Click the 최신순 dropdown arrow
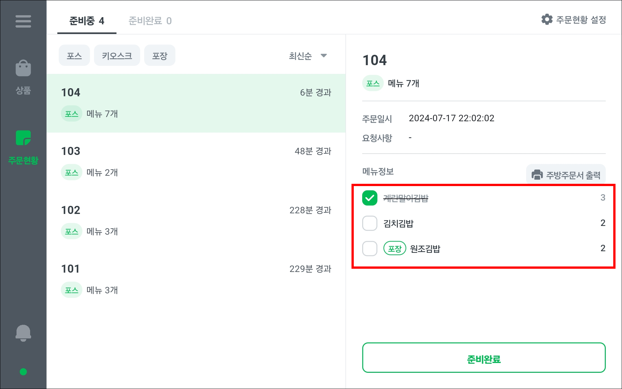Image resolution: width=622 pixels, height=389 pixels. pos(324,56)
